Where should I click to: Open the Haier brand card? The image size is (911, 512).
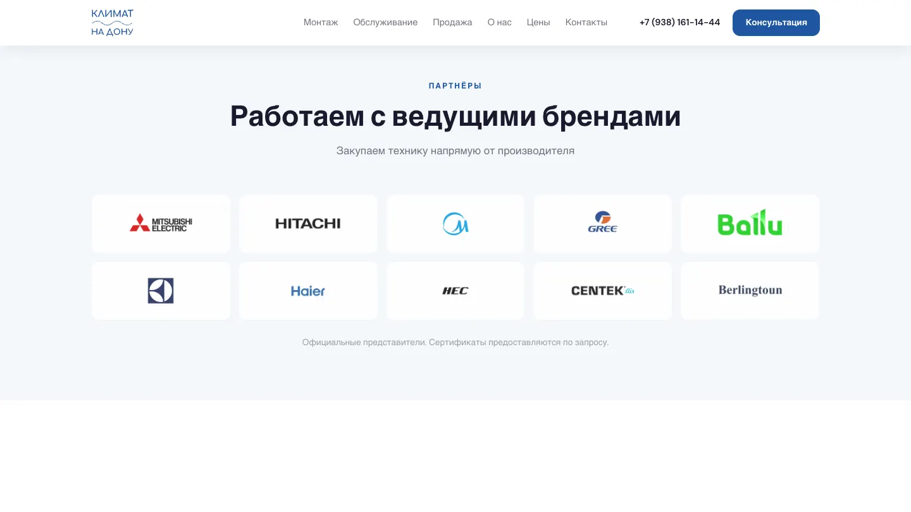tap(308, 291)
